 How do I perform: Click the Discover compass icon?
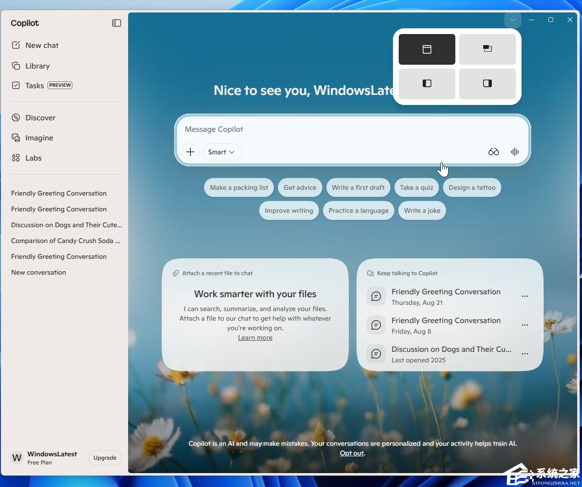[x=16, y=117]
